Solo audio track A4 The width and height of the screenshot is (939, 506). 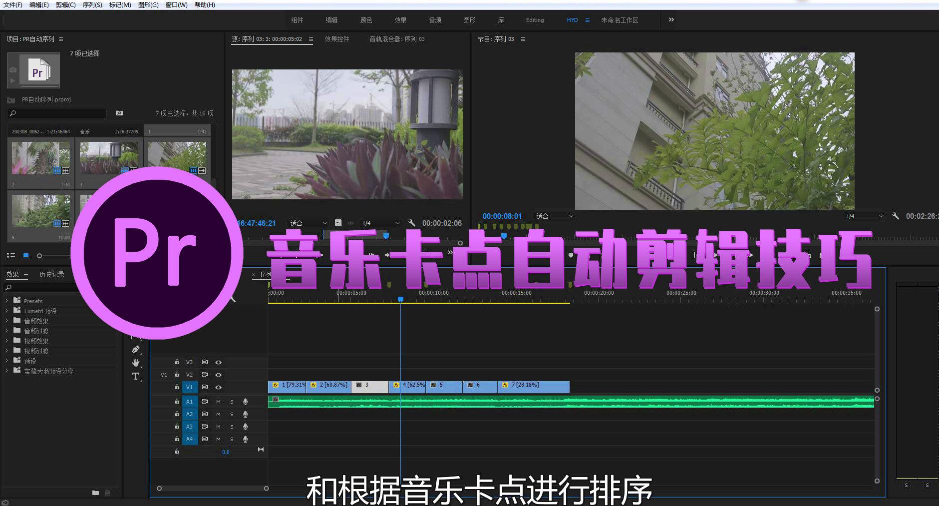pyautogui.click(x=232, y=439)
